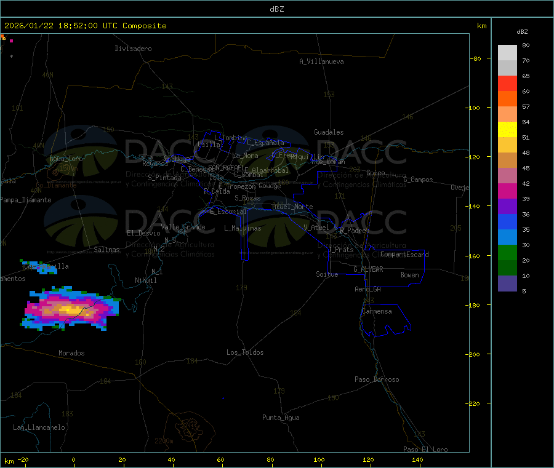Viewport: 554px width, 468px height.
Task: Click the blue 35-36 dBZ legend swatch
Action: [507, 221]
